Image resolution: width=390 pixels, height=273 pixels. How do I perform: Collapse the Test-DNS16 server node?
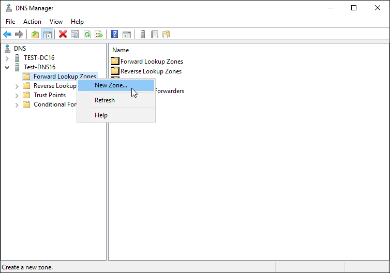pyautogui.click(x=7, y=67)
